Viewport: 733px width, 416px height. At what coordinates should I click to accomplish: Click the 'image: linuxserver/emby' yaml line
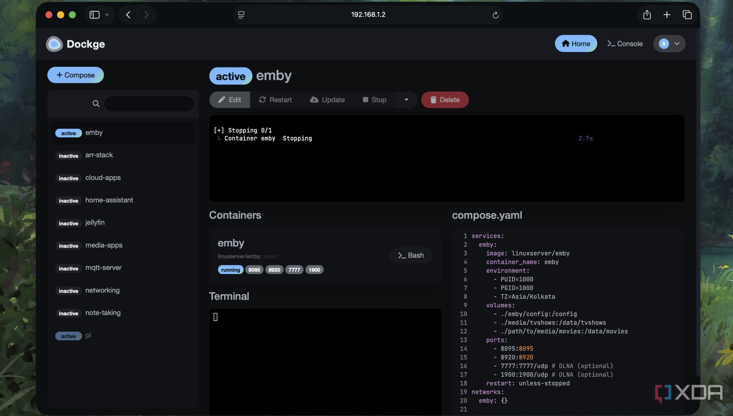click(x=528, y=253)
